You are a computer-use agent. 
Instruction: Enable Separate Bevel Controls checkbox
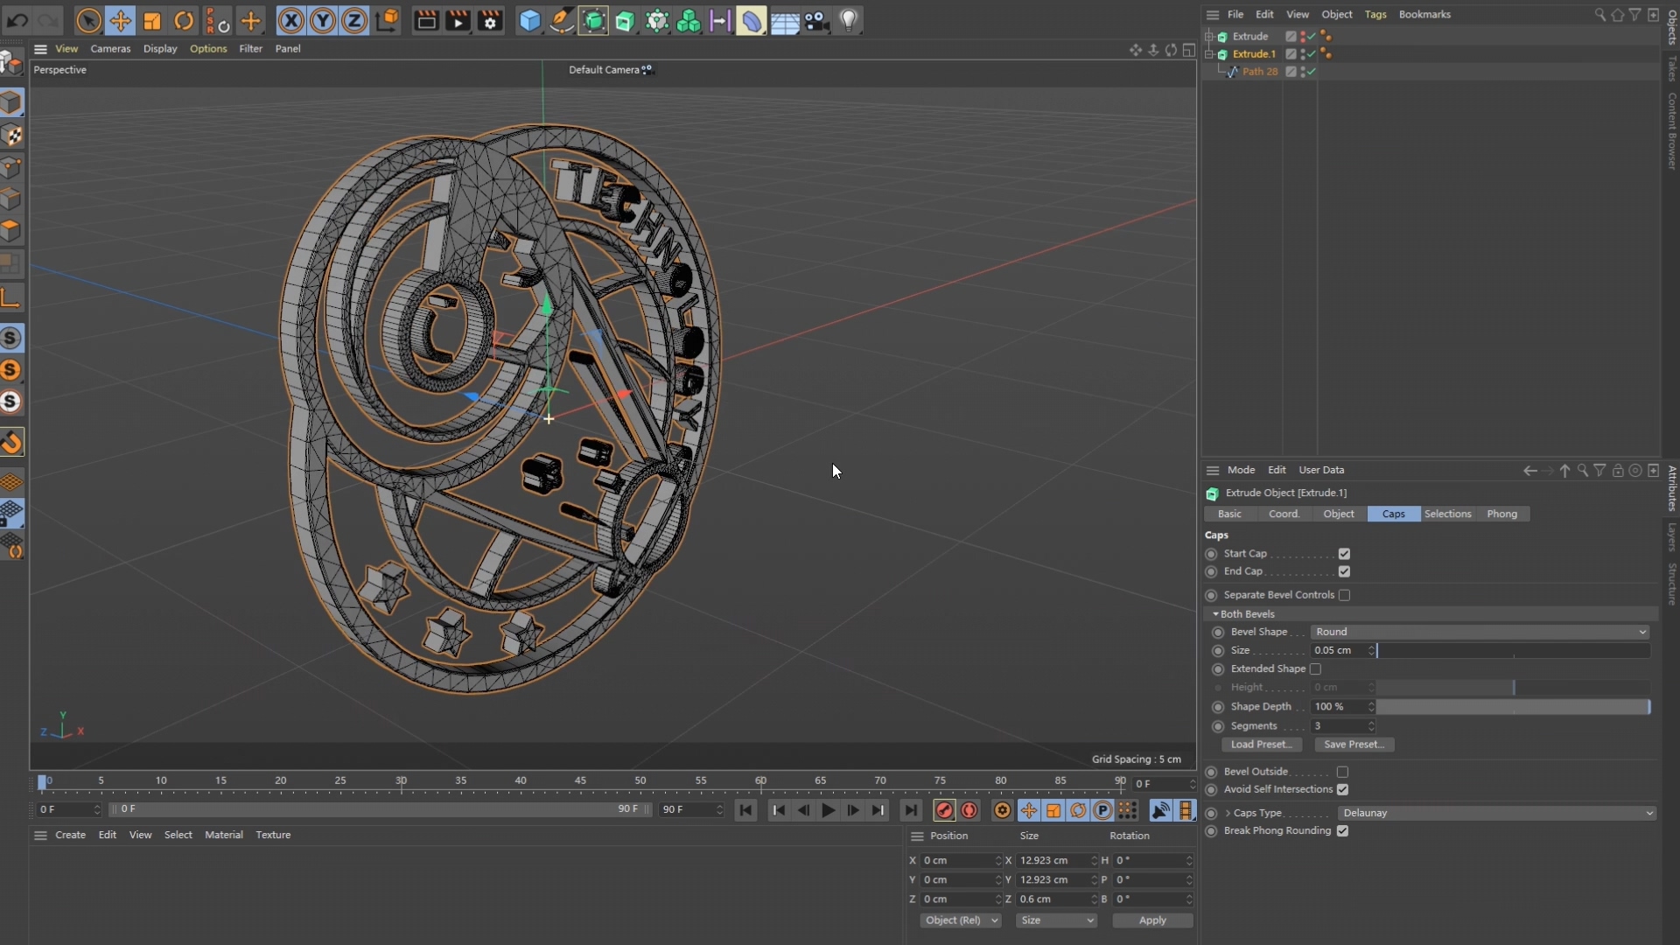[x=1344, y=595]
